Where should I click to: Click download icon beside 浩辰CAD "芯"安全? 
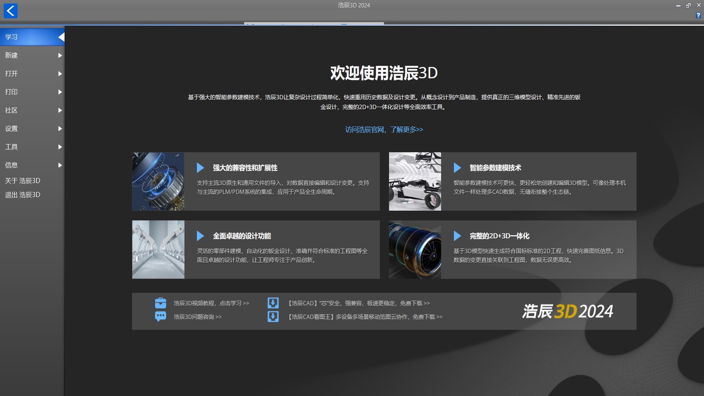tap(273, 303)
